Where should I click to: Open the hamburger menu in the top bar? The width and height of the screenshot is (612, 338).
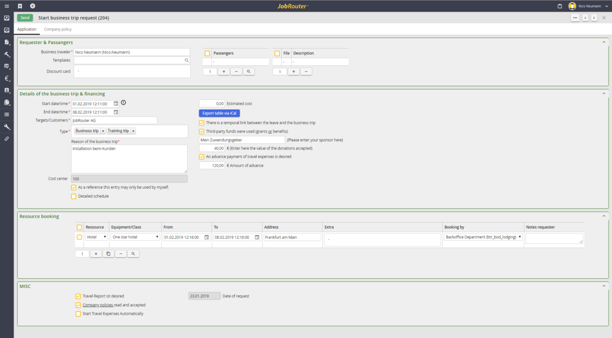click(7, 6)
